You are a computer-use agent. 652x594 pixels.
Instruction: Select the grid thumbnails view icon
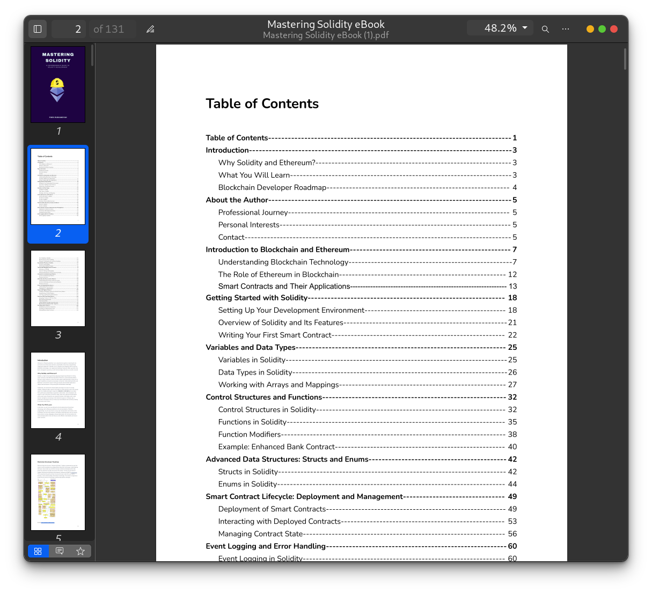click(38, 551)
